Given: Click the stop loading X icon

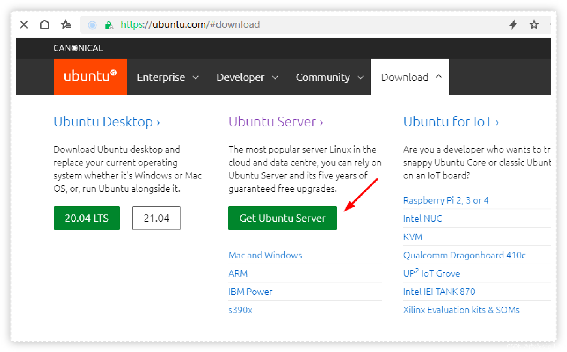Looking at the screenshot, I should 24,25.
